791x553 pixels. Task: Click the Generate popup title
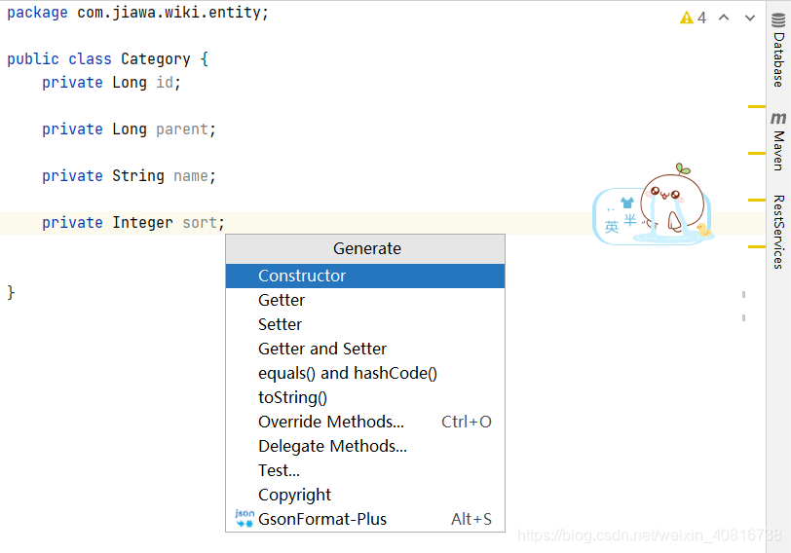tap(367, 248)
